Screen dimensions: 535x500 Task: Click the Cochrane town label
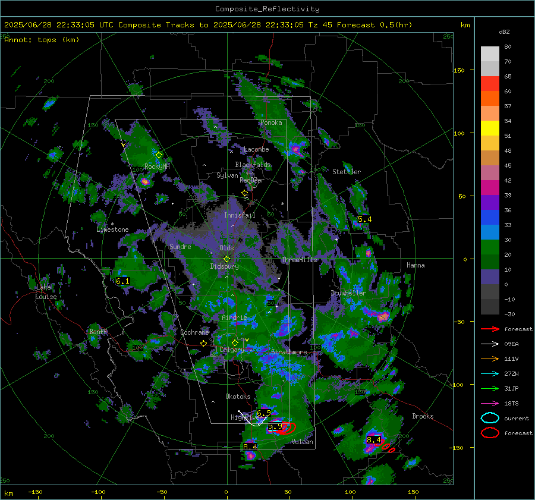194,332
